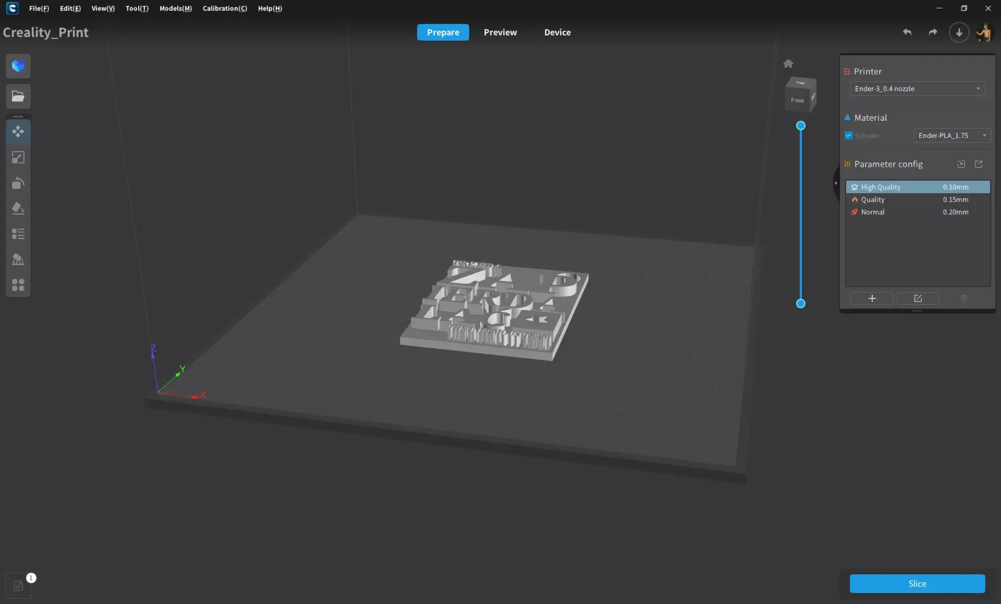
Task: Click the Slice button
Action: [x=918, y=584]
